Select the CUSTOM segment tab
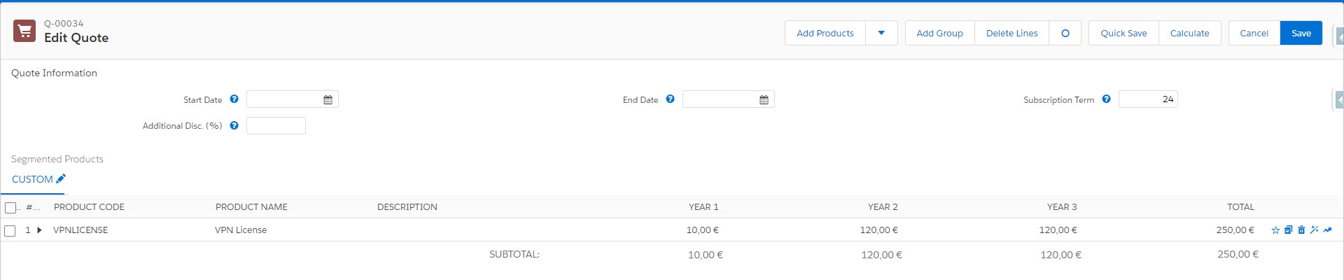The width and height of the screenshot is (1344, 280). (x=32, y=179)
